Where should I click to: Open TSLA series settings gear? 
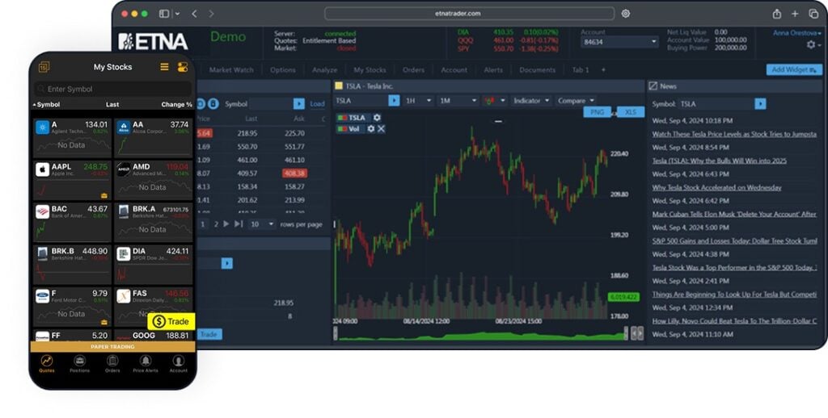coord(377,118)
